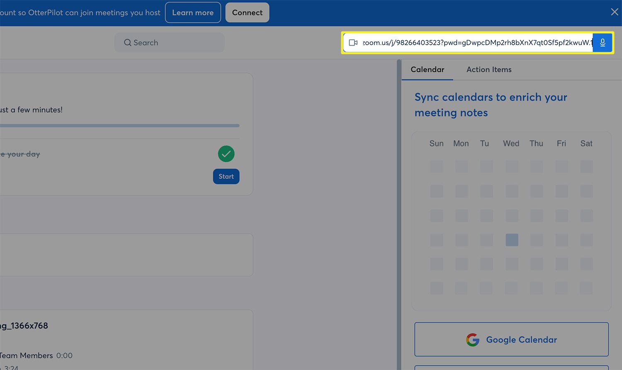Screen dimensions: 622x370
Task: Focus the Search input box
Action: [x=174, y=43]
